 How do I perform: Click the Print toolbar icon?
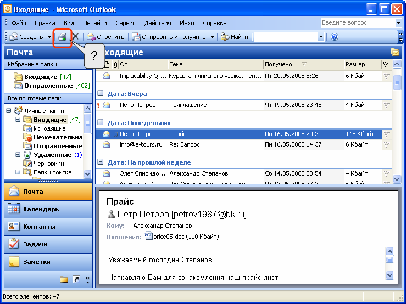point(63,37)
